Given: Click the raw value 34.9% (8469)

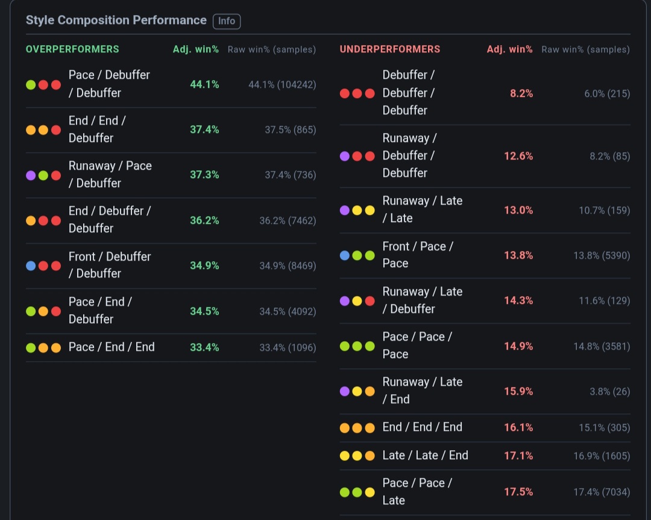Looking at the screenshot, I should pos(288,266).
